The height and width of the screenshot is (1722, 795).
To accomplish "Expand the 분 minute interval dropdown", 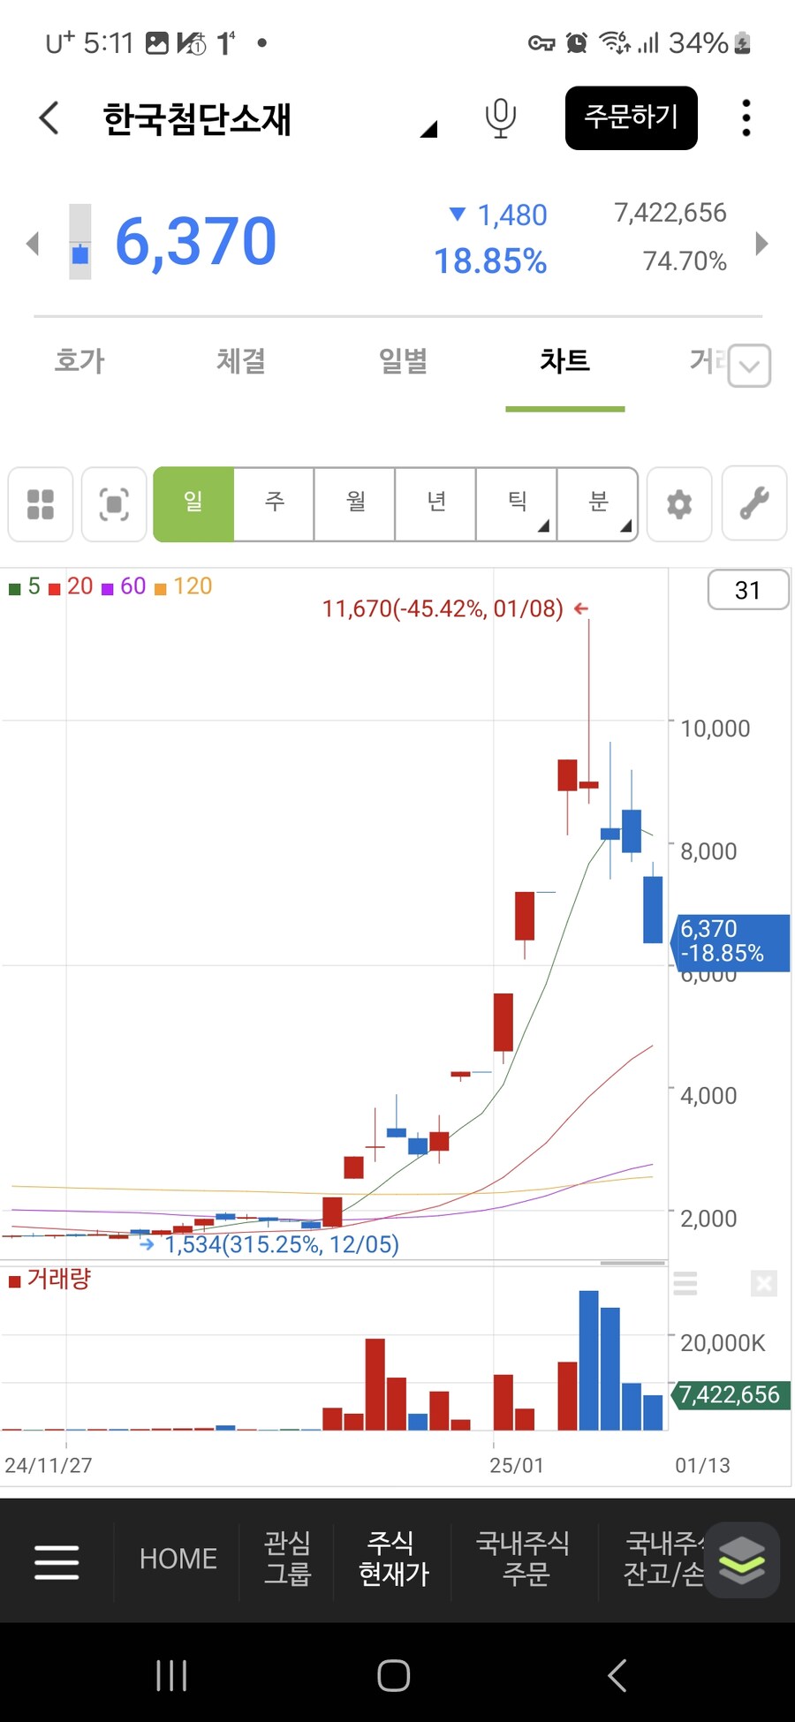I will pyautogui.click(x=599, y=503).
